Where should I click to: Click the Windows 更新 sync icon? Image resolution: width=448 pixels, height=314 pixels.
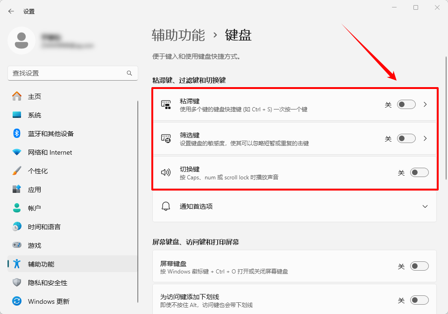17,301
